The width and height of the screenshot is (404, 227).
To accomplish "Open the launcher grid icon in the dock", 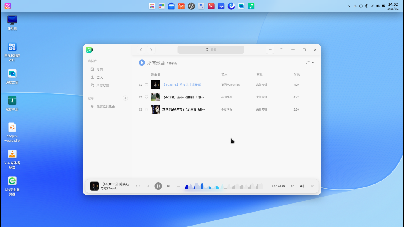I will click(152, 6).
